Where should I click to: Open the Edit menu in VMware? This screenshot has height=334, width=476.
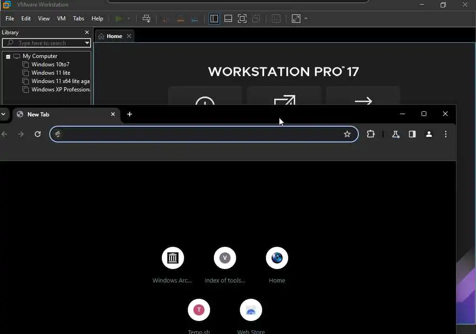(x=26, y=19)
